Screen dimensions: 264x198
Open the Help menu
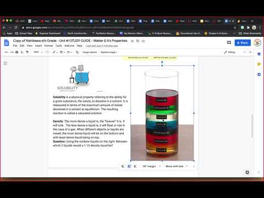click(x=79, y=46)
